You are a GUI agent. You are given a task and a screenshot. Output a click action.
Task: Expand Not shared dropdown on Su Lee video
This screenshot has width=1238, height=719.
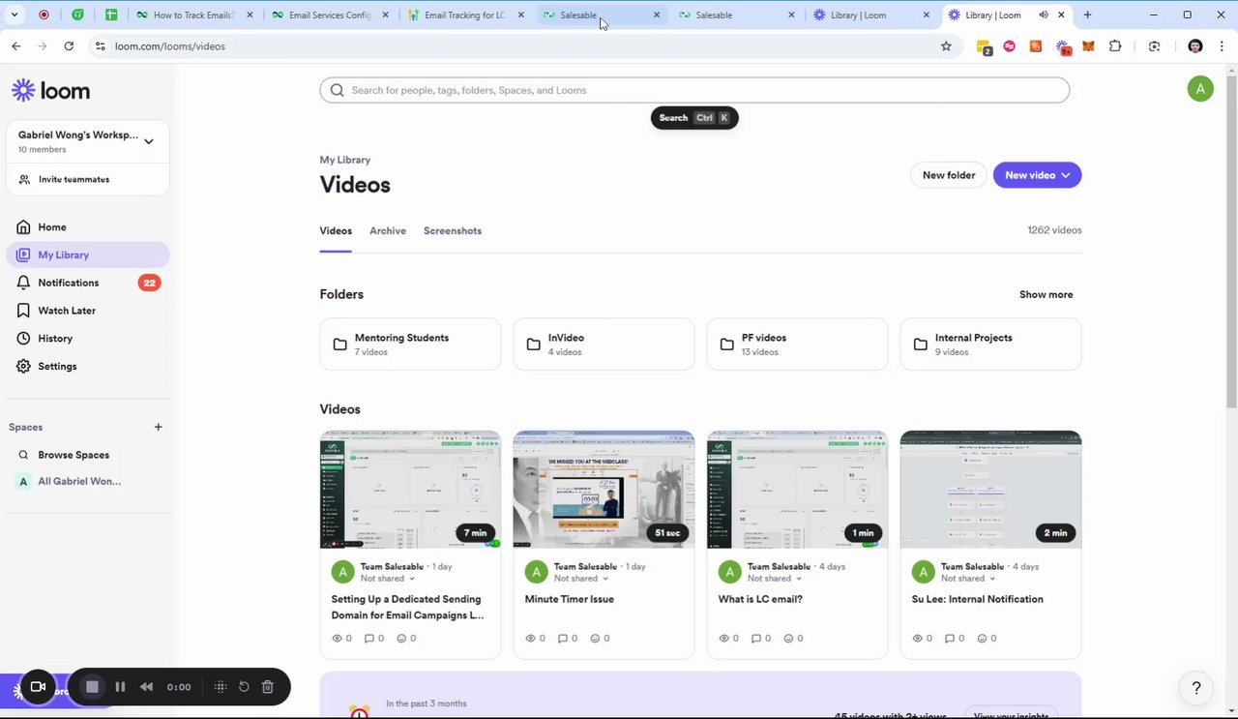click(968, 579)
